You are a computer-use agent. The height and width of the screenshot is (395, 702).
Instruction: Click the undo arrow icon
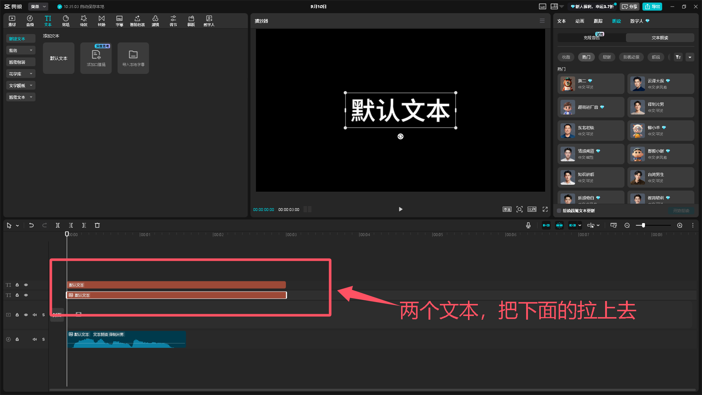[31, 225]
